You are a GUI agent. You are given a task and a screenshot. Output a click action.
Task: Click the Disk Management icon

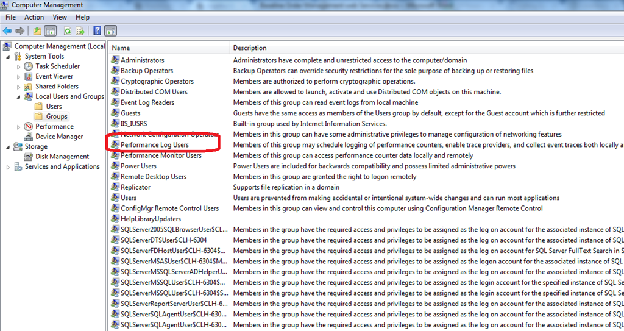[28, 157]
